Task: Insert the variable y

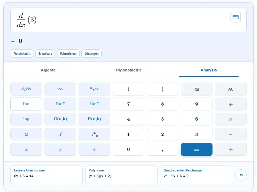Action: coord(60,149)
